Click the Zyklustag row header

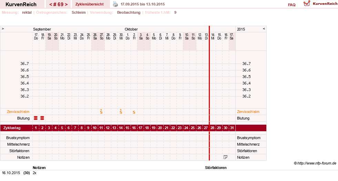click(x=12, y=128)
